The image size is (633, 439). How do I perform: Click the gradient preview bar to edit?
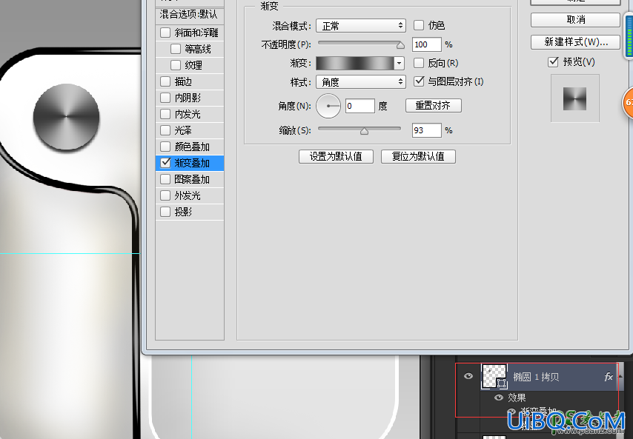354,63
